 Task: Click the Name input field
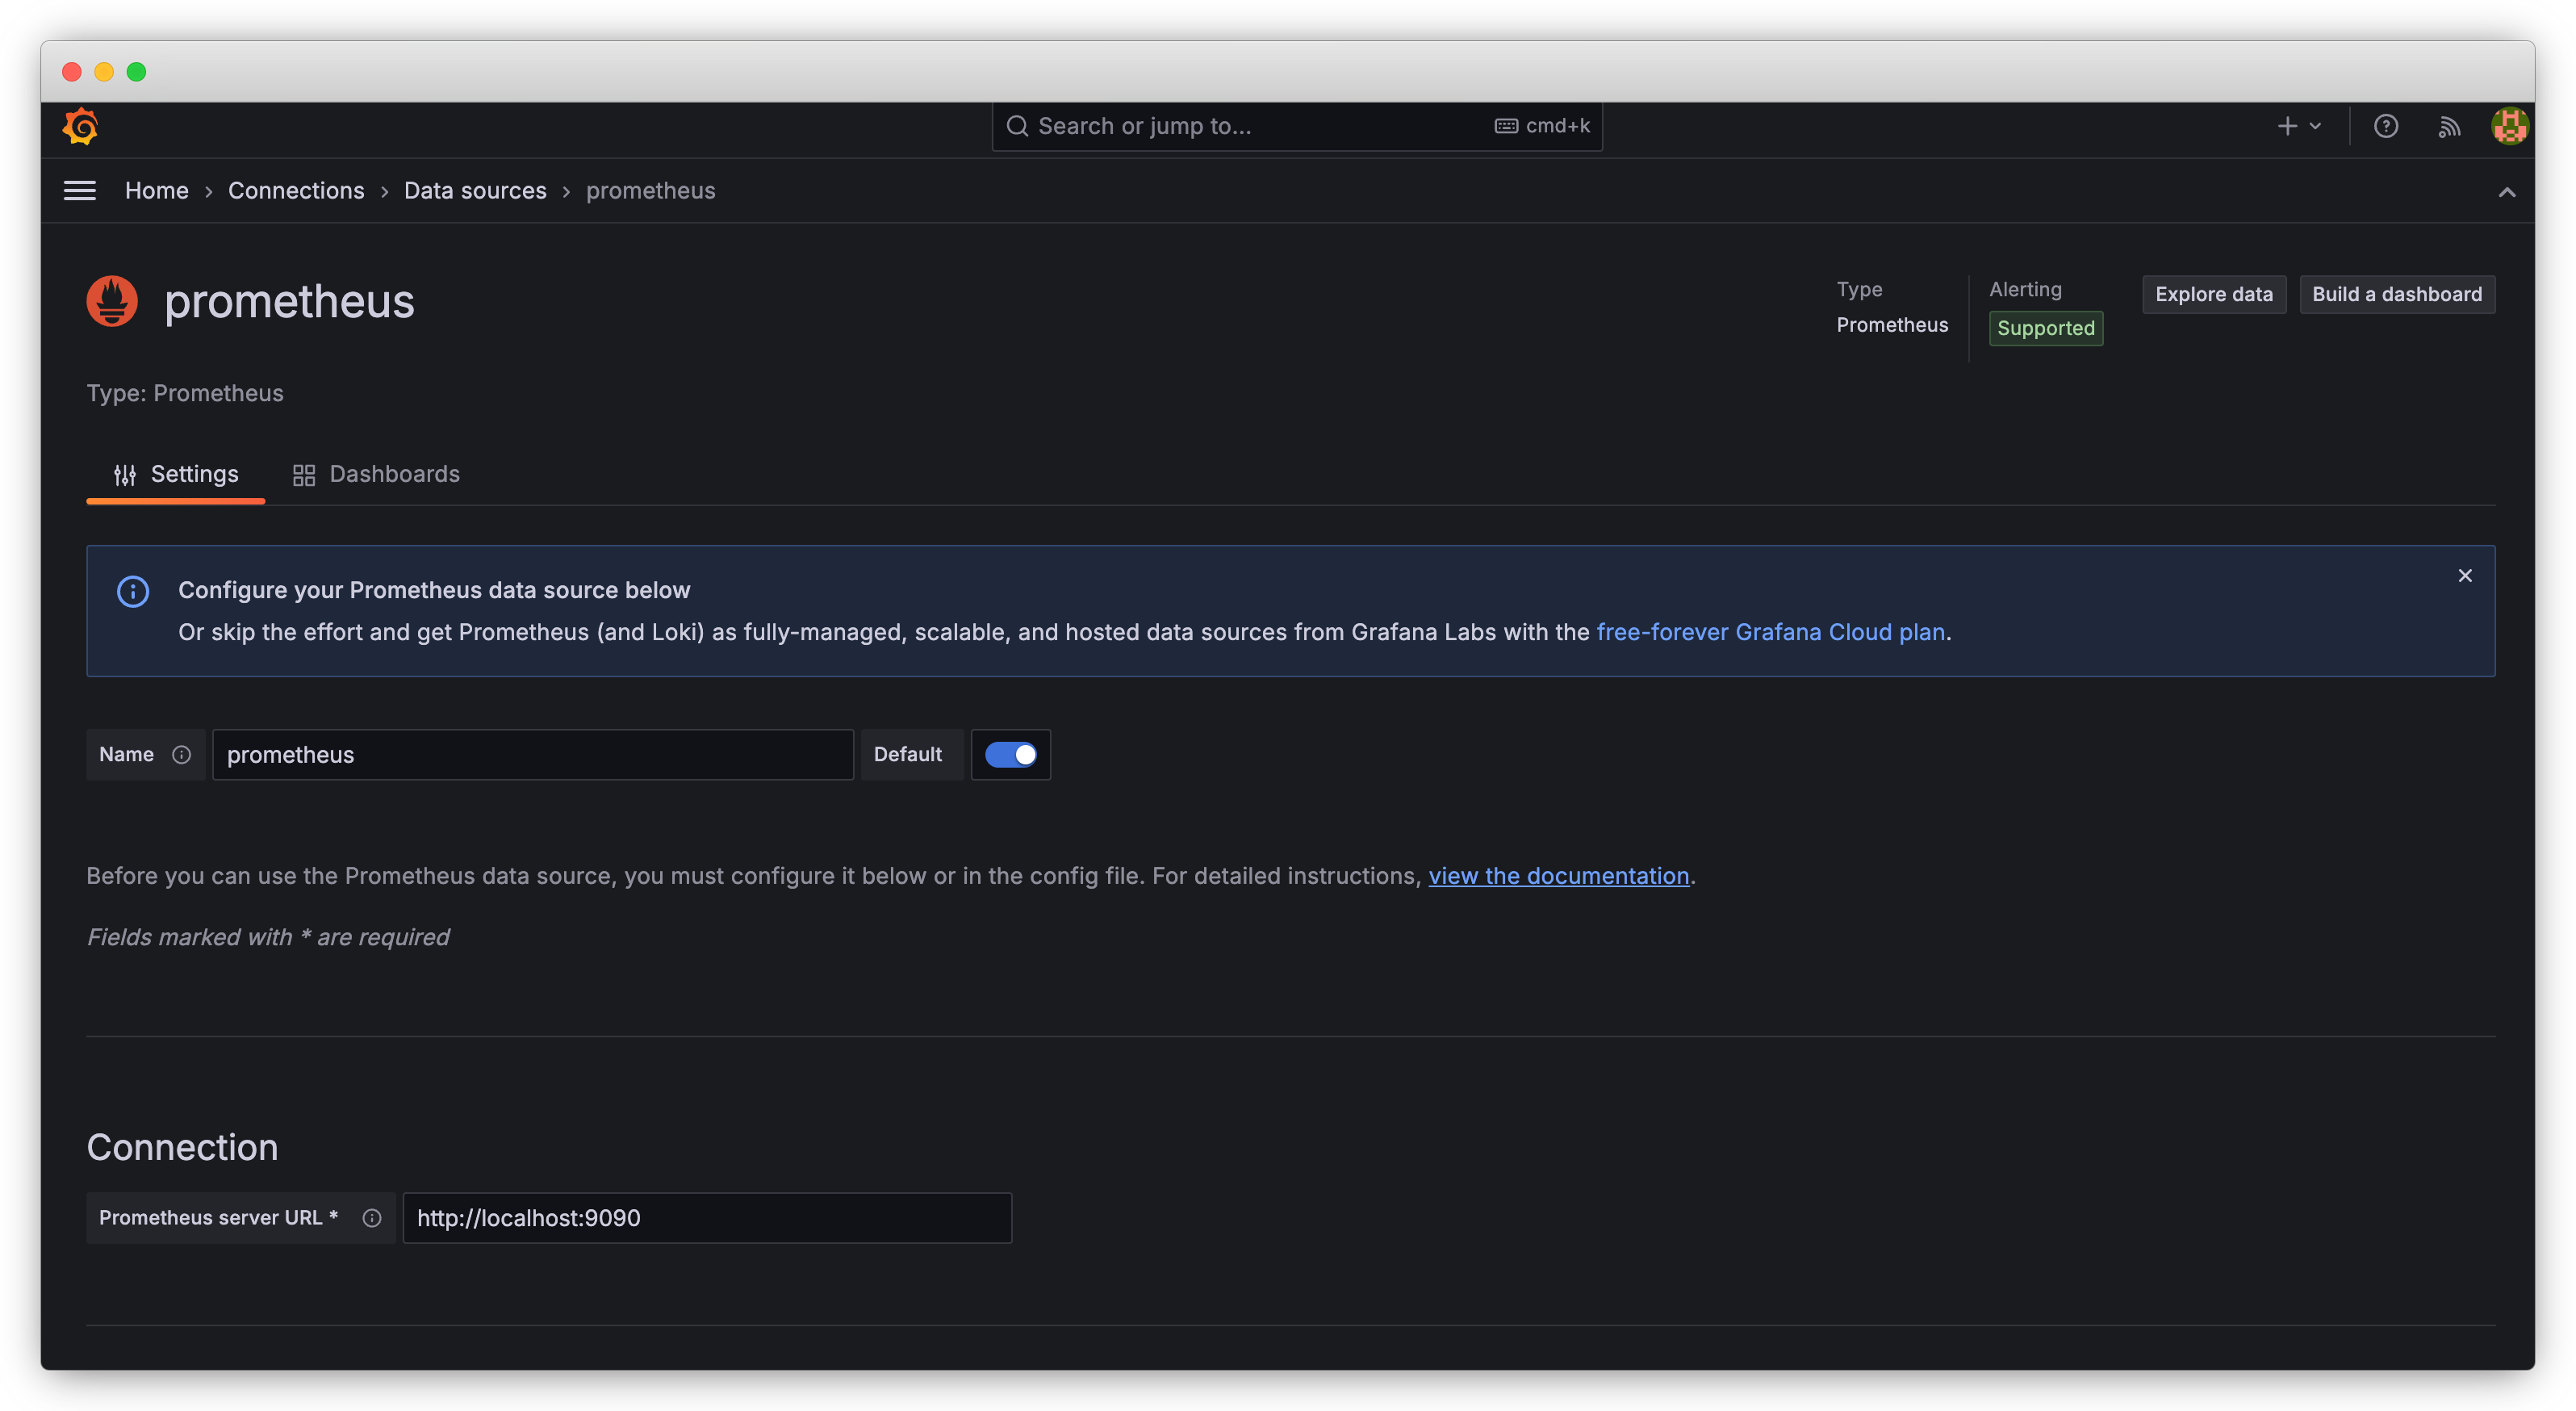[532, 755]
